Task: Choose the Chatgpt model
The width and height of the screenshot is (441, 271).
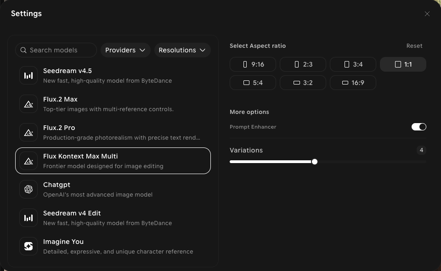Action: pos(113,190)
